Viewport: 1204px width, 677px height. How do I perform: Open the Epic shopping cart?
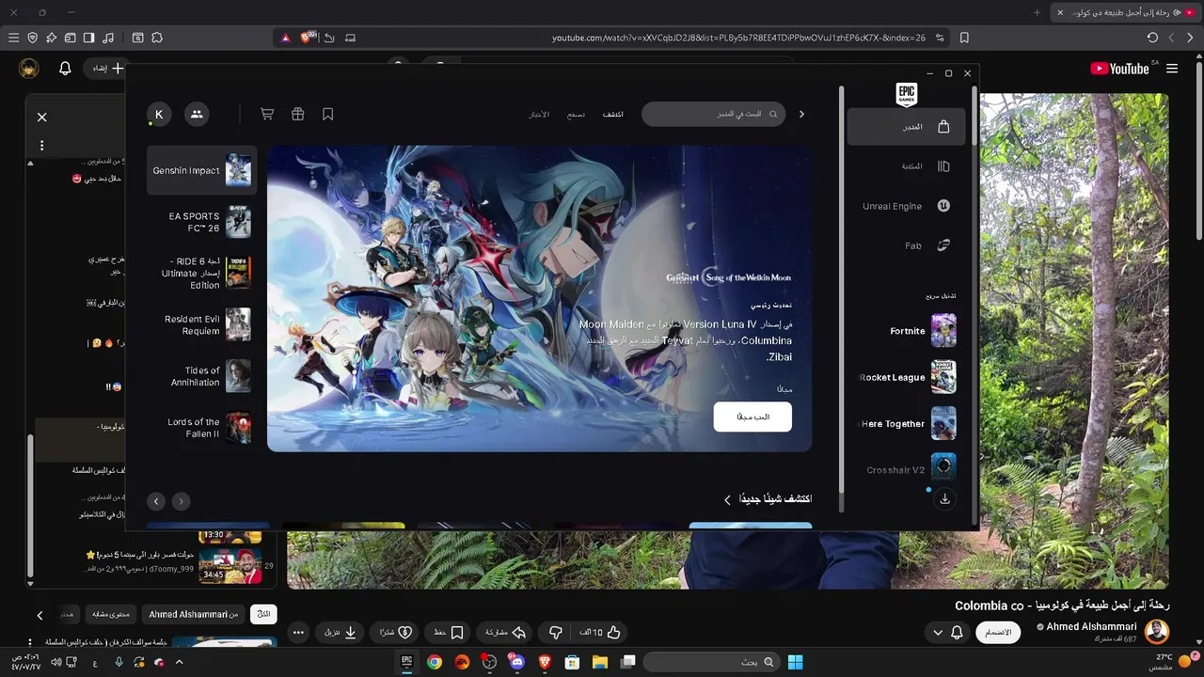267,114
